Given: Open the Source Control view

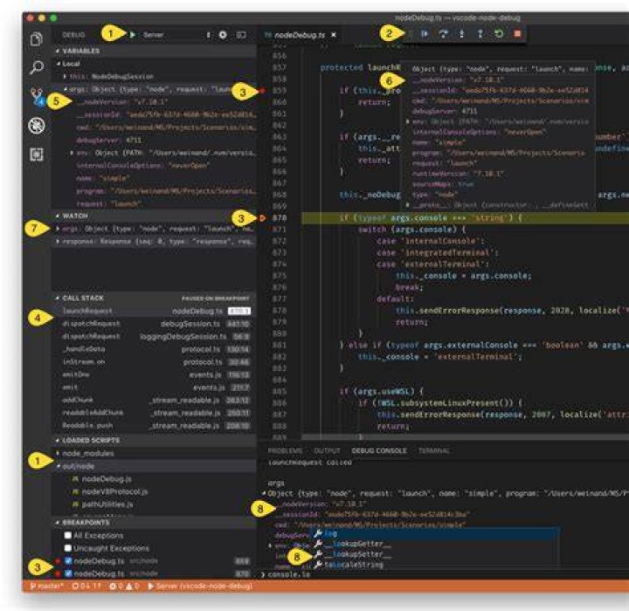Looking at the screenshot, I should pos(37,97).
